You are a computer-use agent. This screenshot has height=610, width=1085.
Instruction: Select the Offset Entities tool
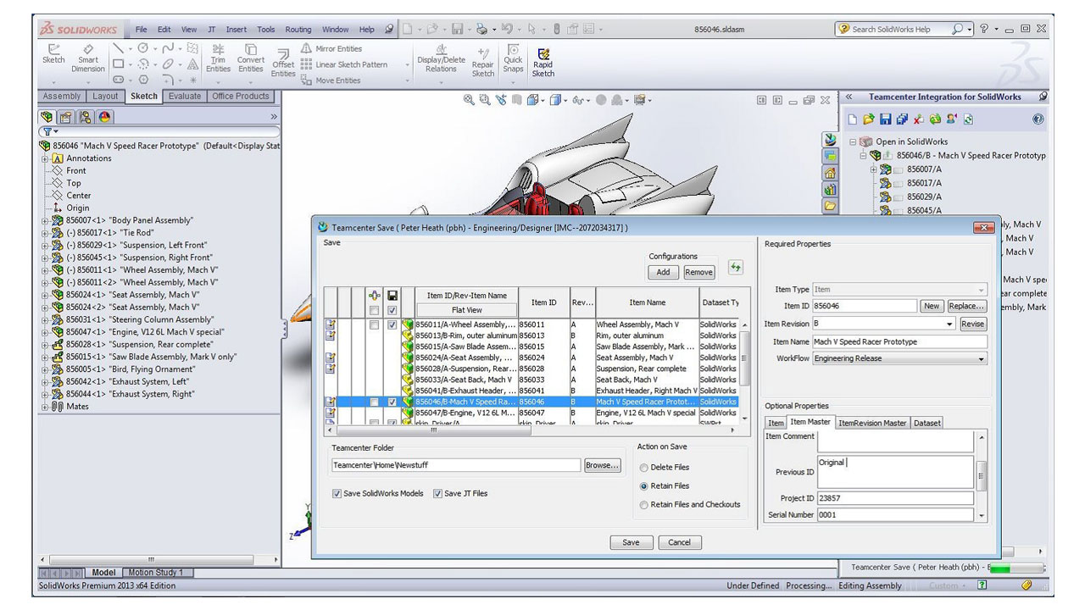(x=283, y=63)
